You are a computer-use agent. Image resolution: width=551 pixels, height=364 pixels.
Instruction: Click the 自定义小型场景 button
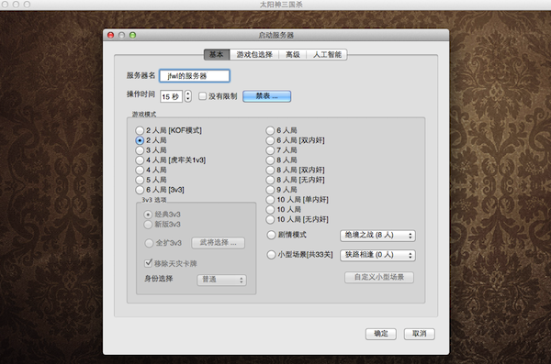coord(378,277)
